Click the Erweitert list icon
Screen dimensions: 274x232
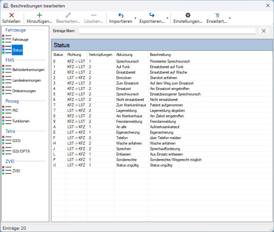coord(217,15)
